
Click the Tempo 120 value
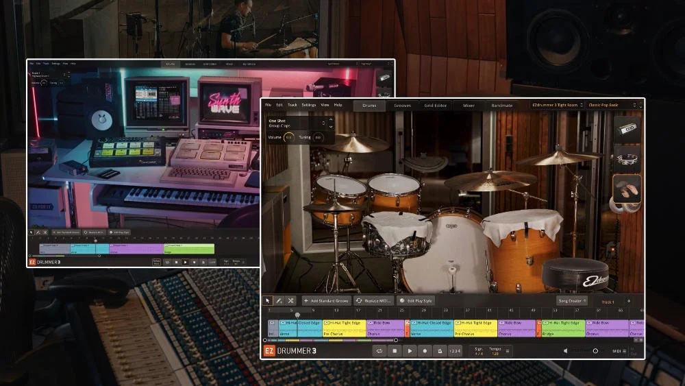click(x=495, y=354)
